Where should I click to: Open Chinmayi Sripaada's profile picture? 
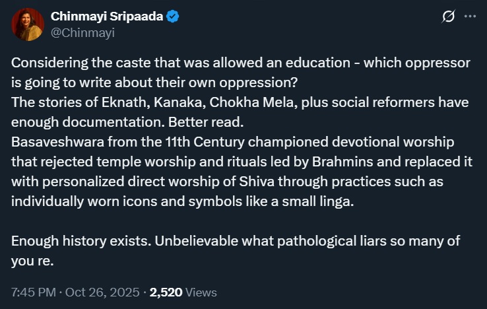coord(28,24)
